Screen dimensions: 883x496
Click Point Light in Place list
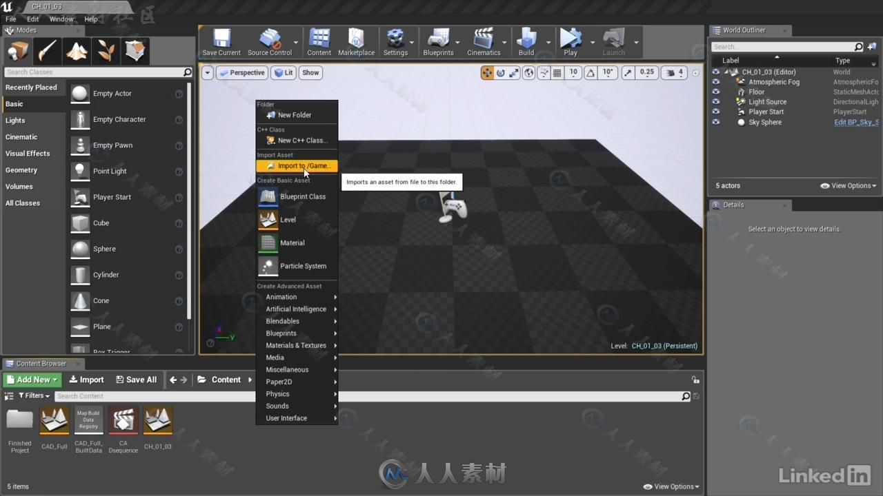(128, 171)
